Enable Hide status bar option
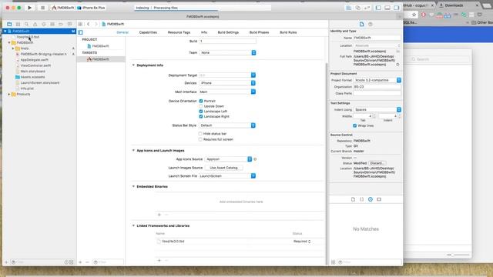This screenshot has height=277, width=493. pos(200,134)
